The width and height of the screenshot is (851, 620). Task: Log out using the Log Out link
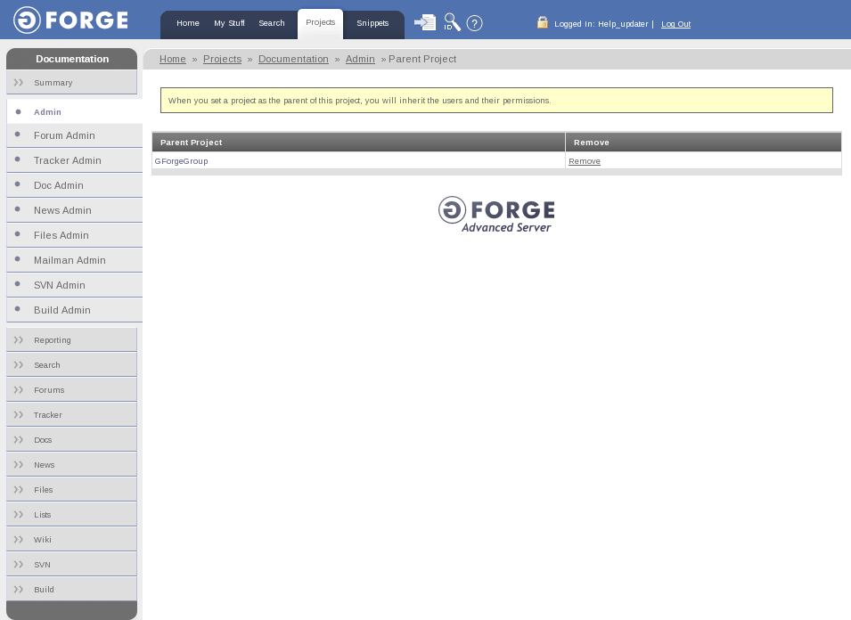(675, 24)
